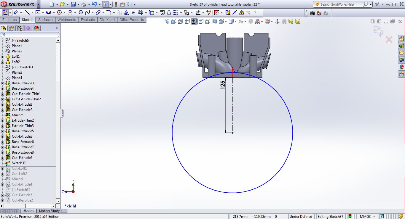This screenshot has width=405, height=219.
Task: Click the Undo icon
Action: pyautogui.click(x=94, y=4)
